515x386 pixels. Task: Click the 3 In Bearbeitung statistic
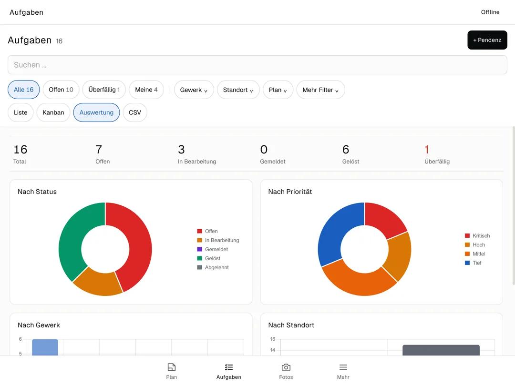pos(197,154)
